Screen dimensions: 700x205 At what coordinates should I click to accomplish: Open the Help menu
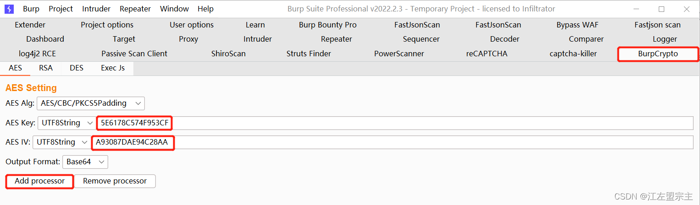pyautogui.click(x=205, y=9)
